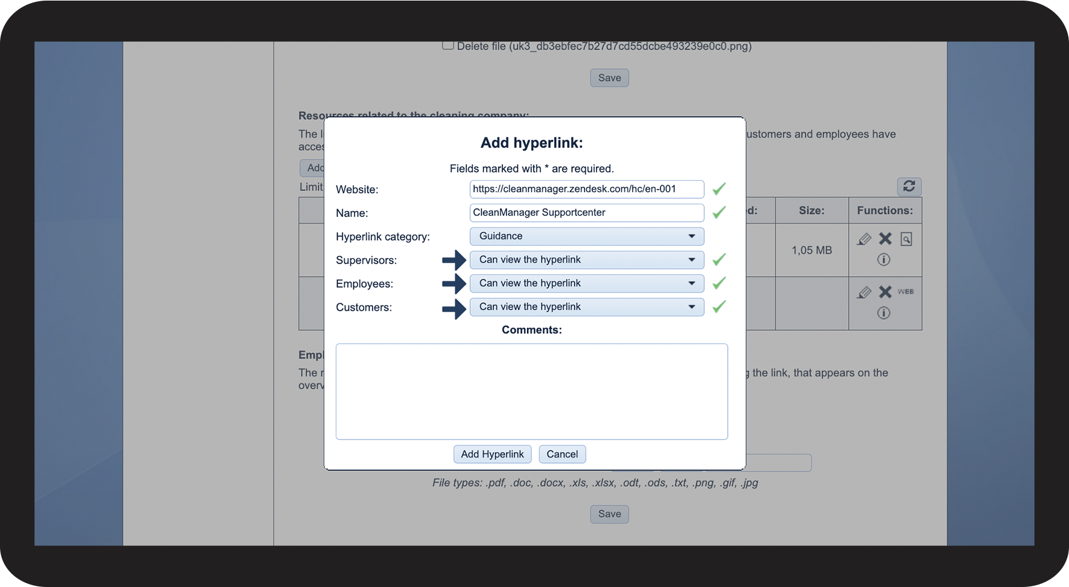Screen dimensions: 1069x587
Task: Open the Employees permission dropdown
Action: (586, 284)
